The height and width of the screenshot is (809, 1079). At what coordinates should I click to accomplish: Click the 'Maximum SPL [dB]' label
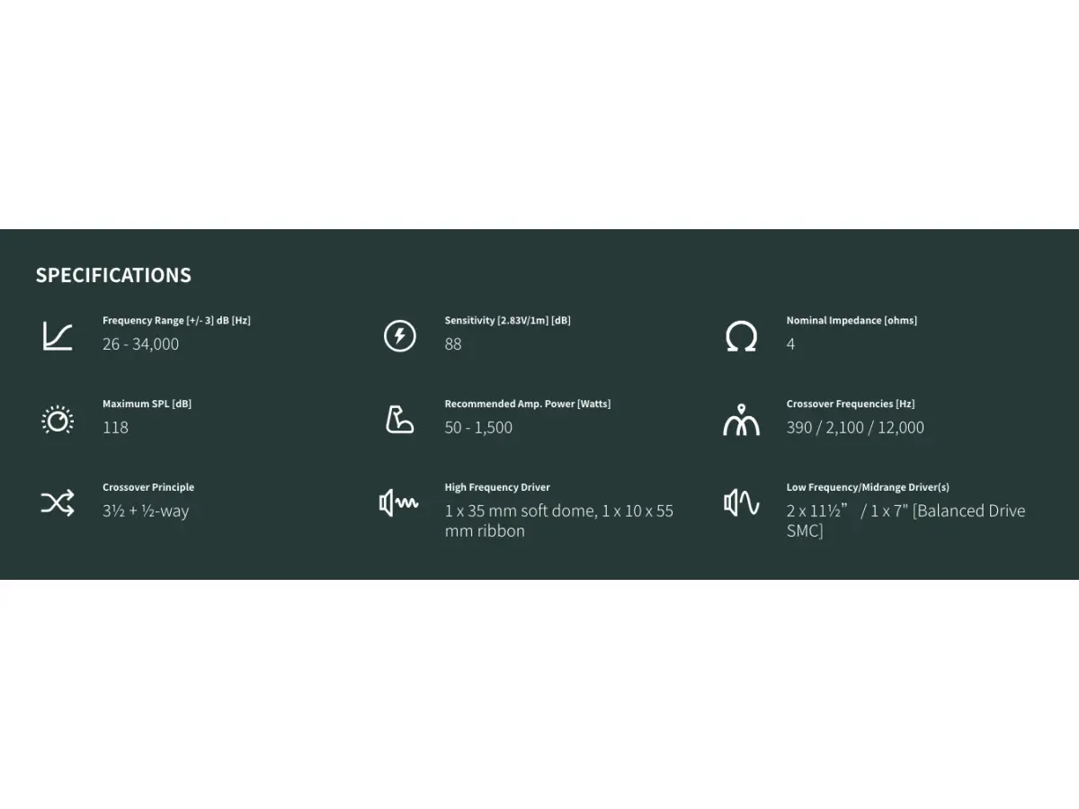(x=147, y=404)
